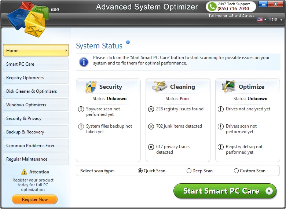The height and width of the screenshot is (209, 286).
Task: Click the warning icon beside Spyware scan
Action: tap(81, 109)
